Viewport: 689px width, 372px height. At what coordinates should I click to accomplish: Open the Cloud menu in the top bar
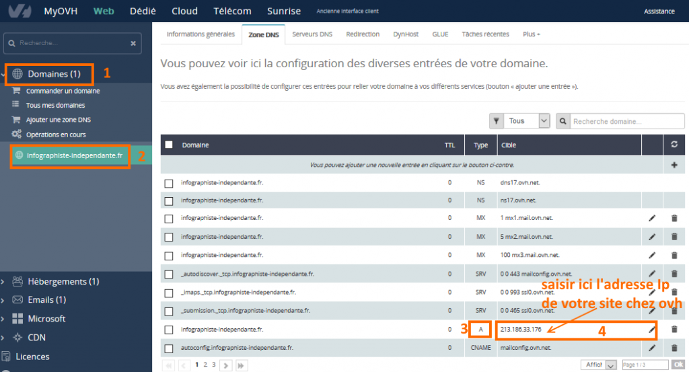184,11
